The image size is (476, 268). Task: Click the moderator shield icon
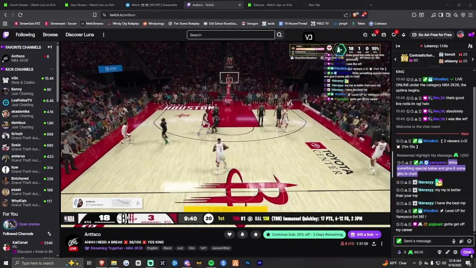pos(440,252)
